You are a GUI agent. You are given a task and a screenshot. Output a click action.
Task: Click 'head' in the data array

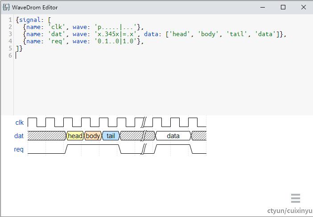(x=179, y=34)
